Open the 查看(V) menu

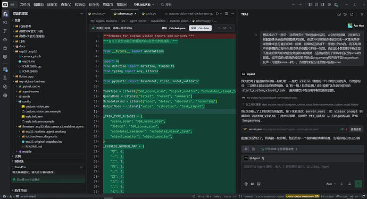click(x=66, y=4)
